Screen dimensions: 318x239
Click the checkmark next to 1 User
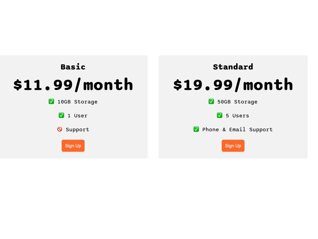[x=61, y=115]
